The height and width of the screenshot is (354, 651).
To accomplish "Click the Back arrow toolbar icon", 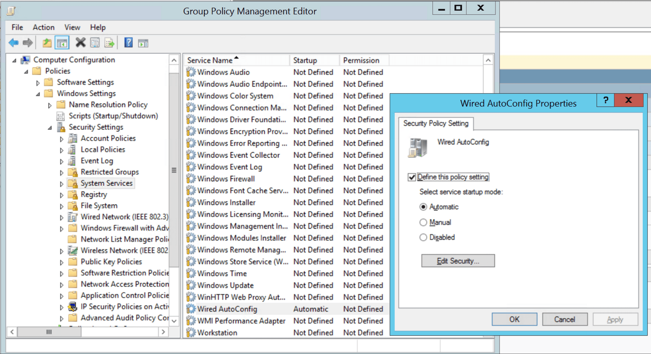I will 13,43.
